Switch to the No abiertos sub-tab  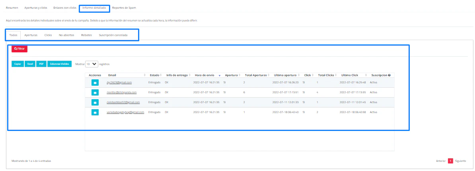[66, 35]
